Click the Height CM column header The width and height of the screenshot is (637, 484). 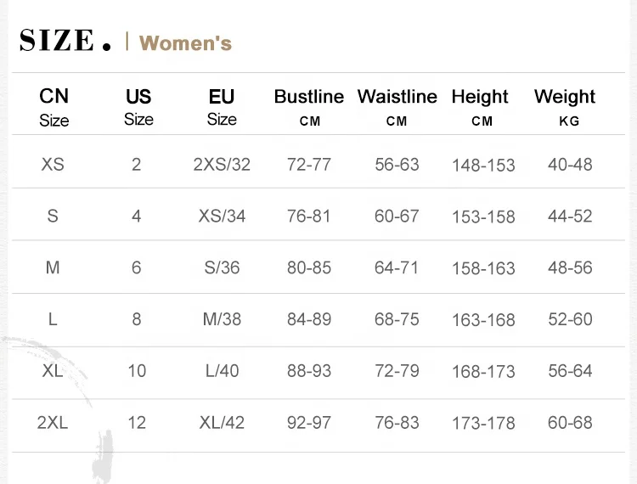coord(481,107)
